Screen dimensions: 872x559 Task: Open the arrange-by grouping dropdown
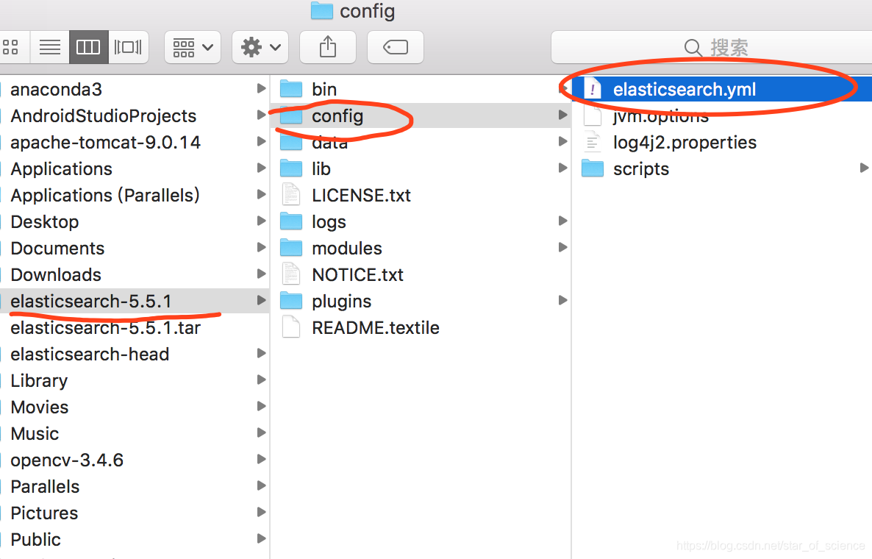click(x=193, y=47)
